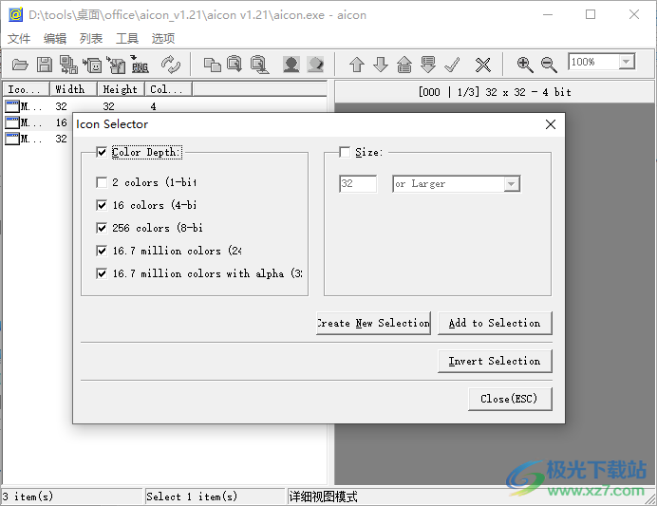
Task: Save using the floppy disk icon
Action: 45,65
